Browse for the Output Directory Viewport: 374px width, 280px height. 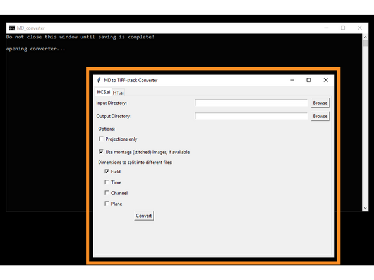click(x=320, y=116)
